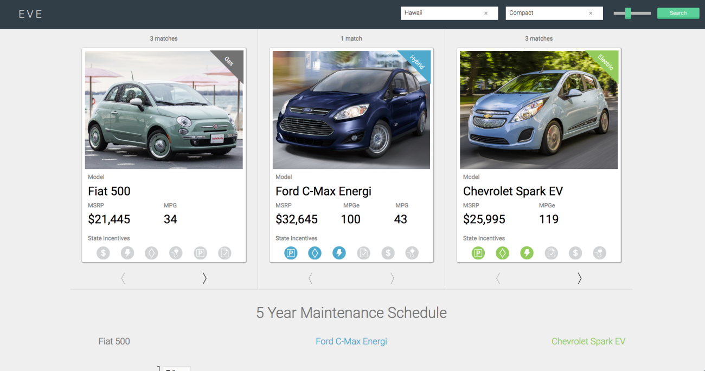
Task: Click the Hybrid corner ribbon on Ford card
Action: pyautogui.click(x=416, y=62)
